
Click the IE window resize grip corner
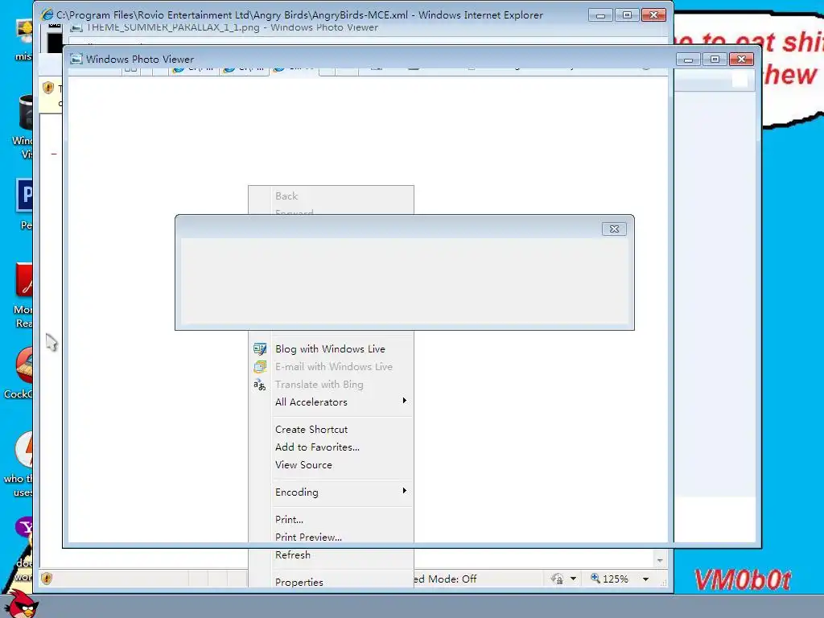click(x=663, y=583)
